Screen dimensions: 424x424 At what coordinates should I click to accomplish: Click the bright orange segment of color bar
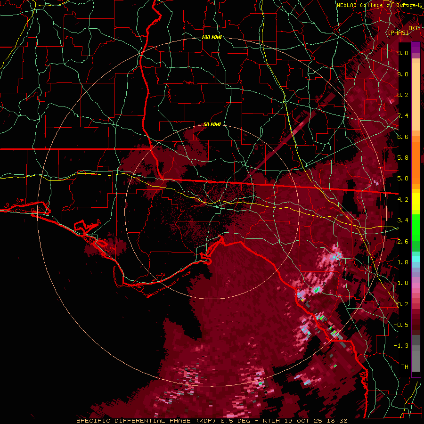click(x=416, y=163)
